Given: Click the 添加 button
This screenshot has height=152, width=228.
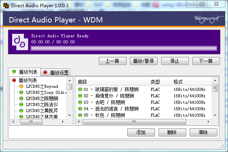Looking at the screenshot, I should click(x=141, y=132).
